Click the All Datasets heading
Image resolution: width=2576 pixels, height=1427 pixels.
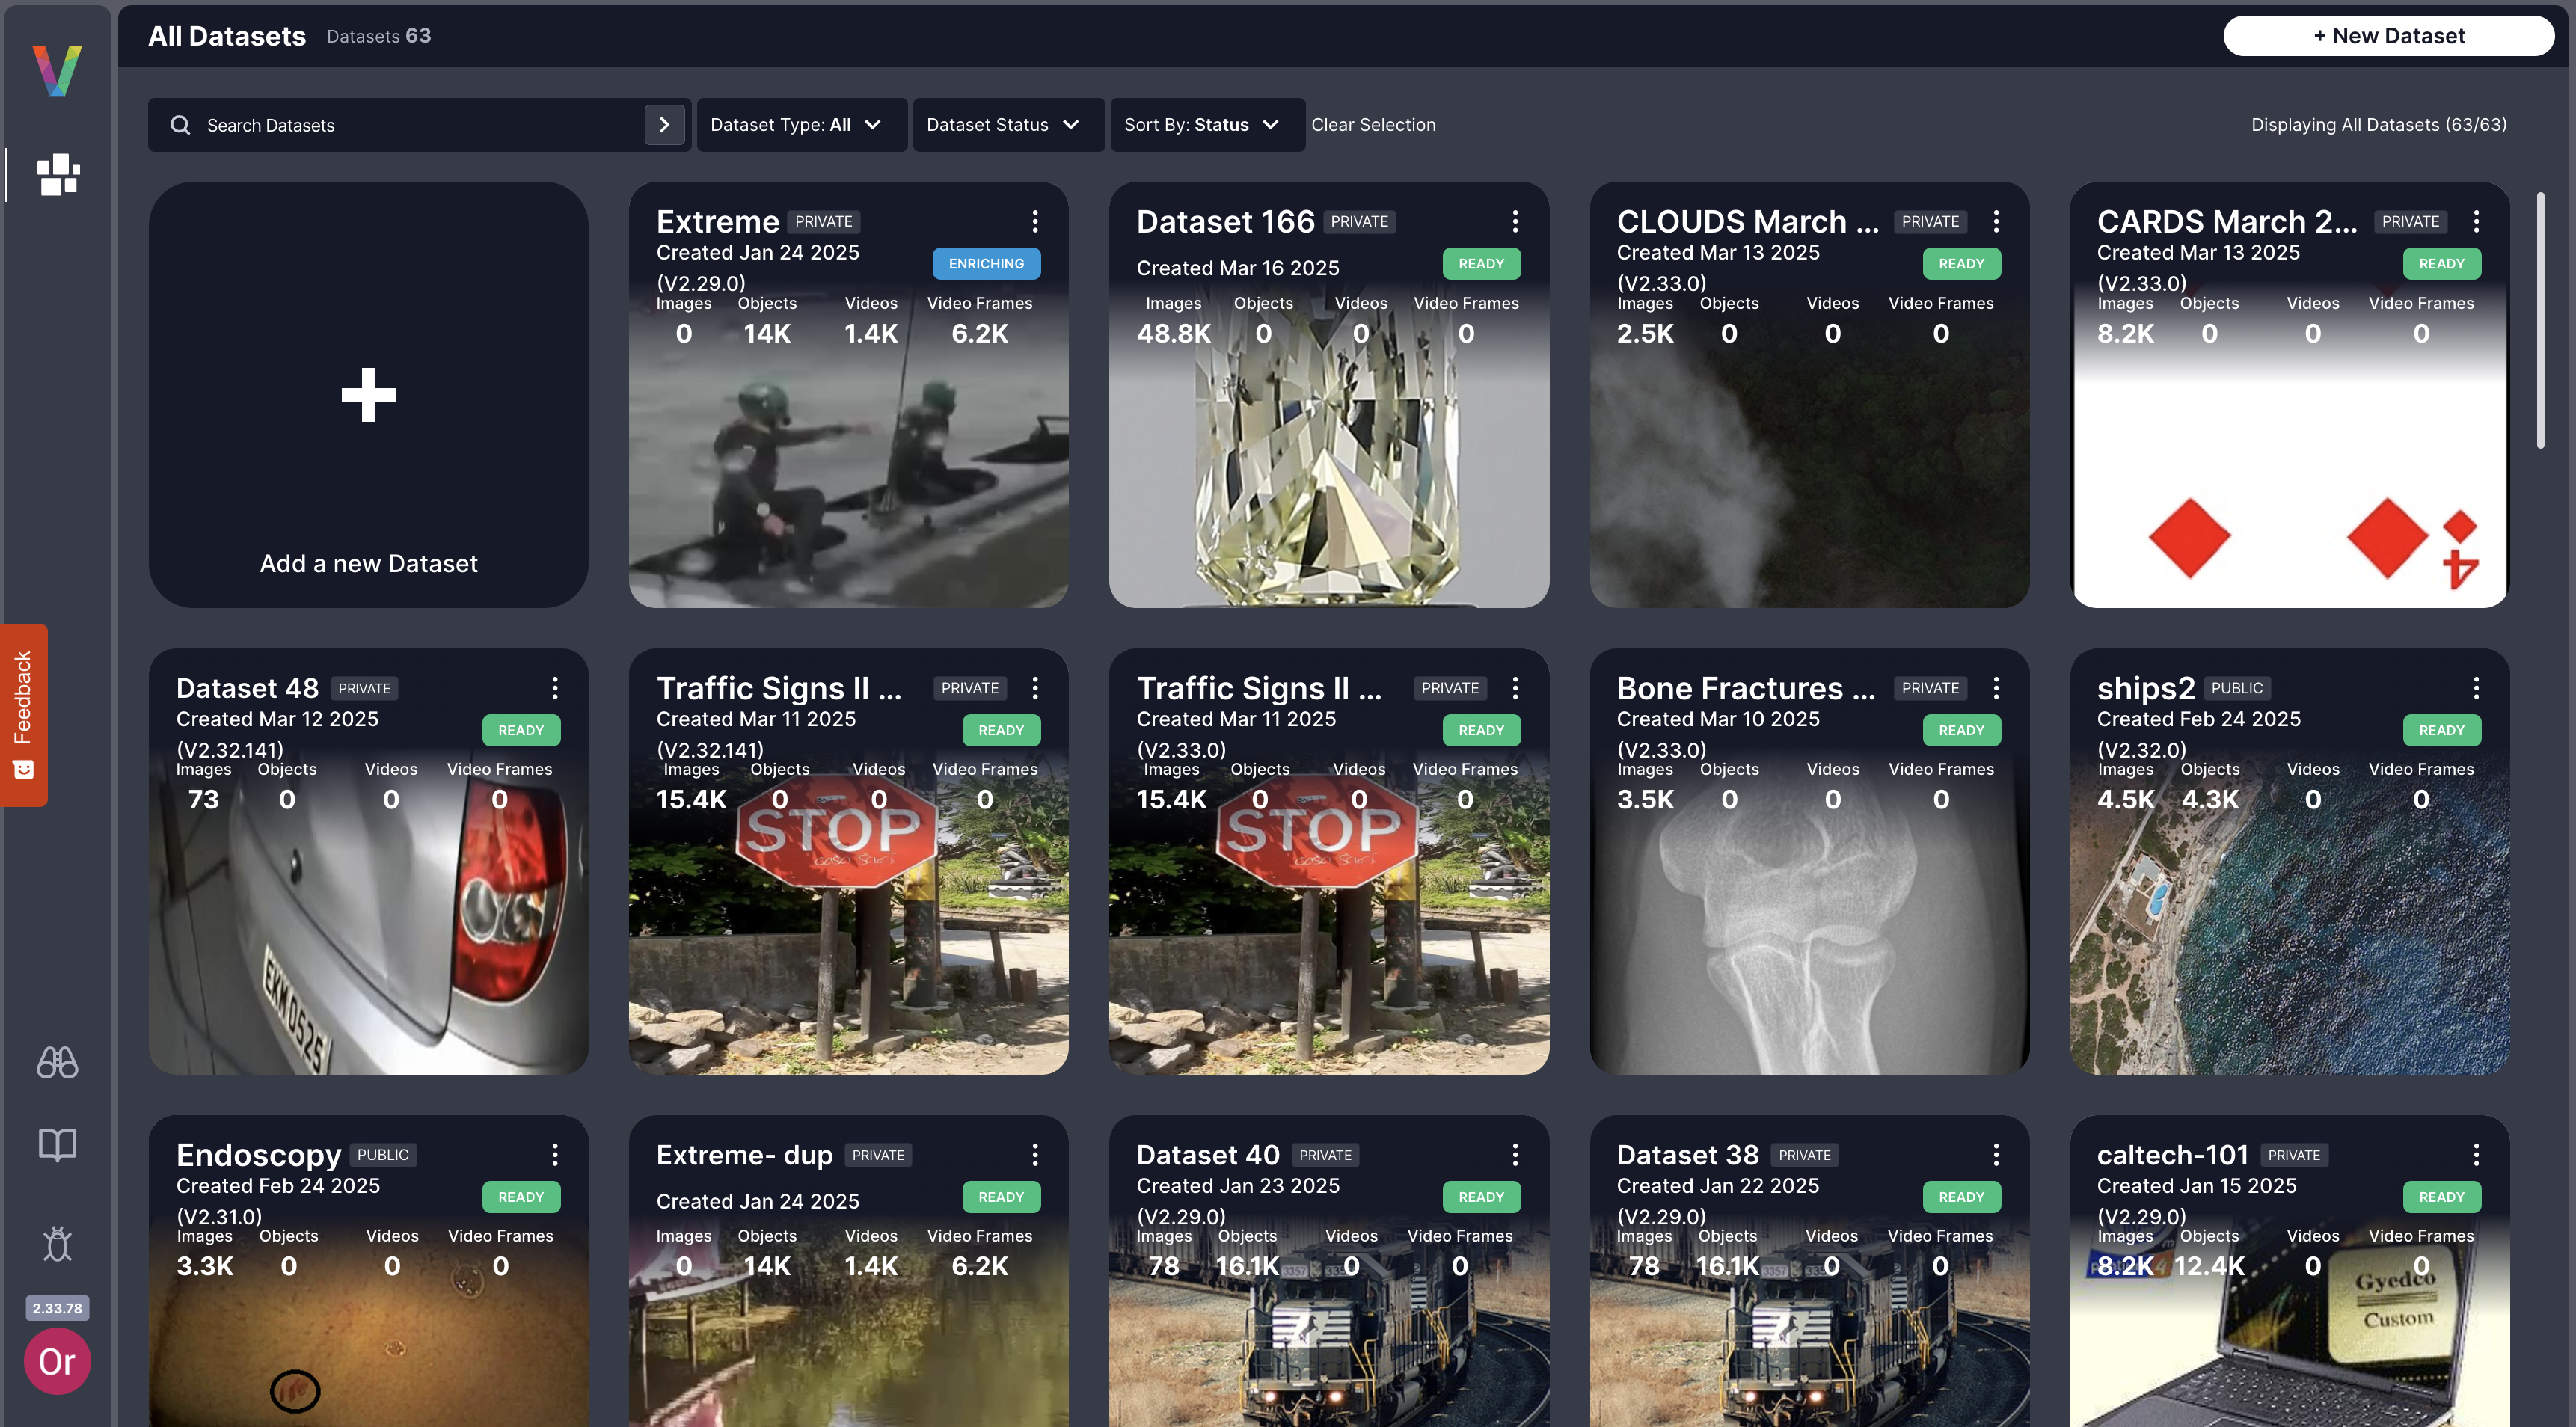(227, 36)
